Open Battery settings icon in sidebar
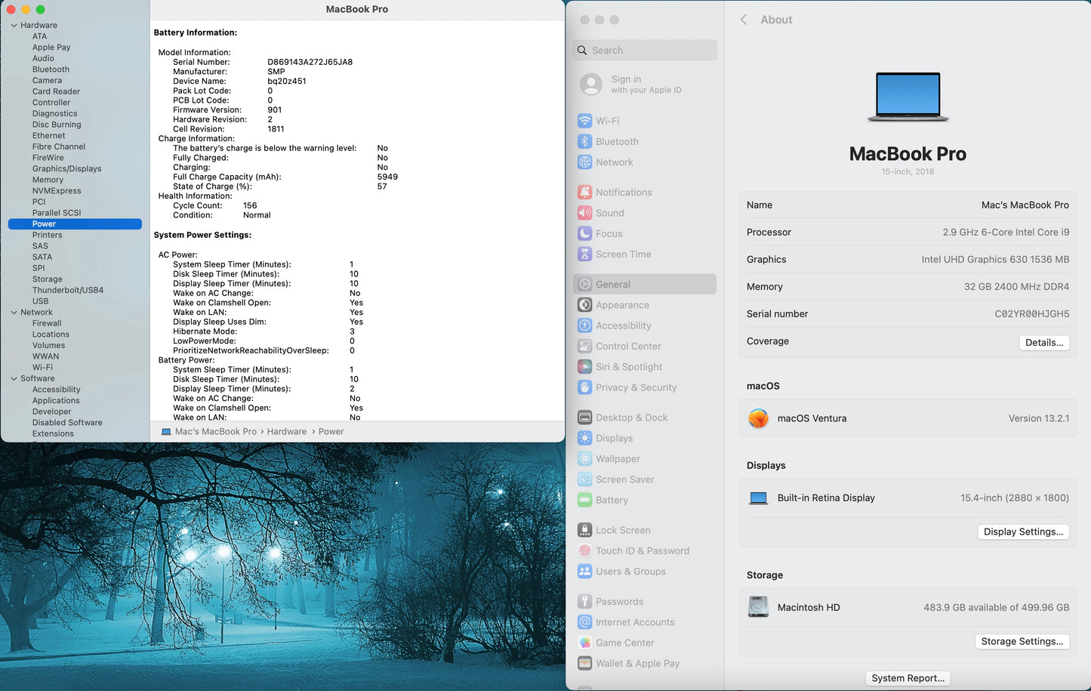1091x691 pixels. click(584, 500)
